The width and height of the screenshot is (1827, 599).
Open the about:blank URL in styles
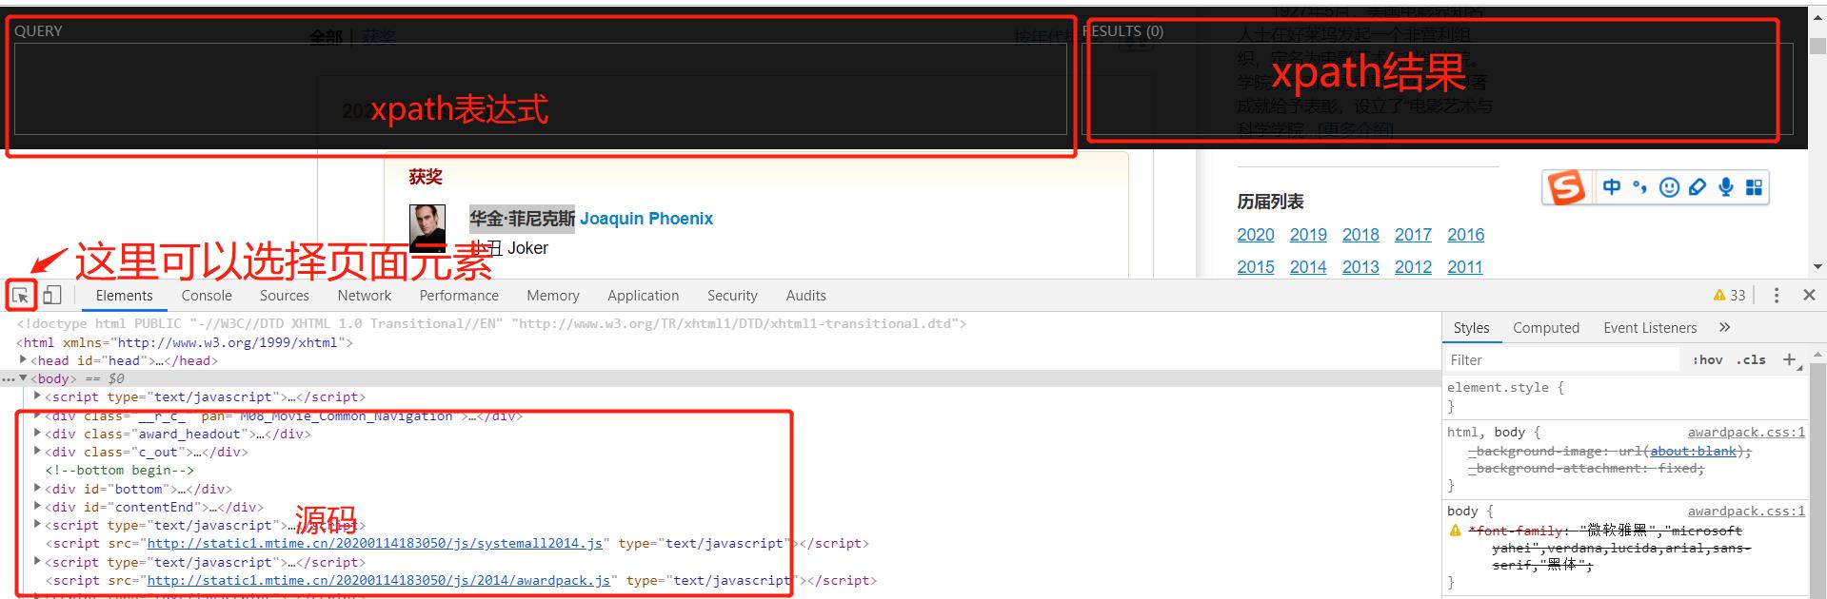click(1694, 452)
